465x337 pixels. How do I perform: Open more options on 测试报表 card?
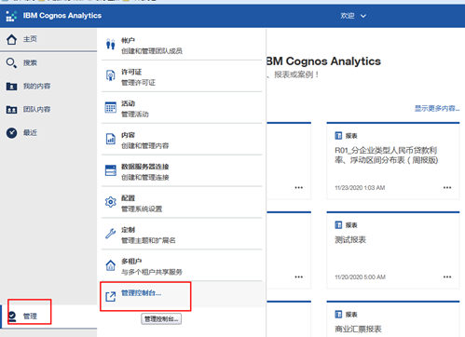447,276
